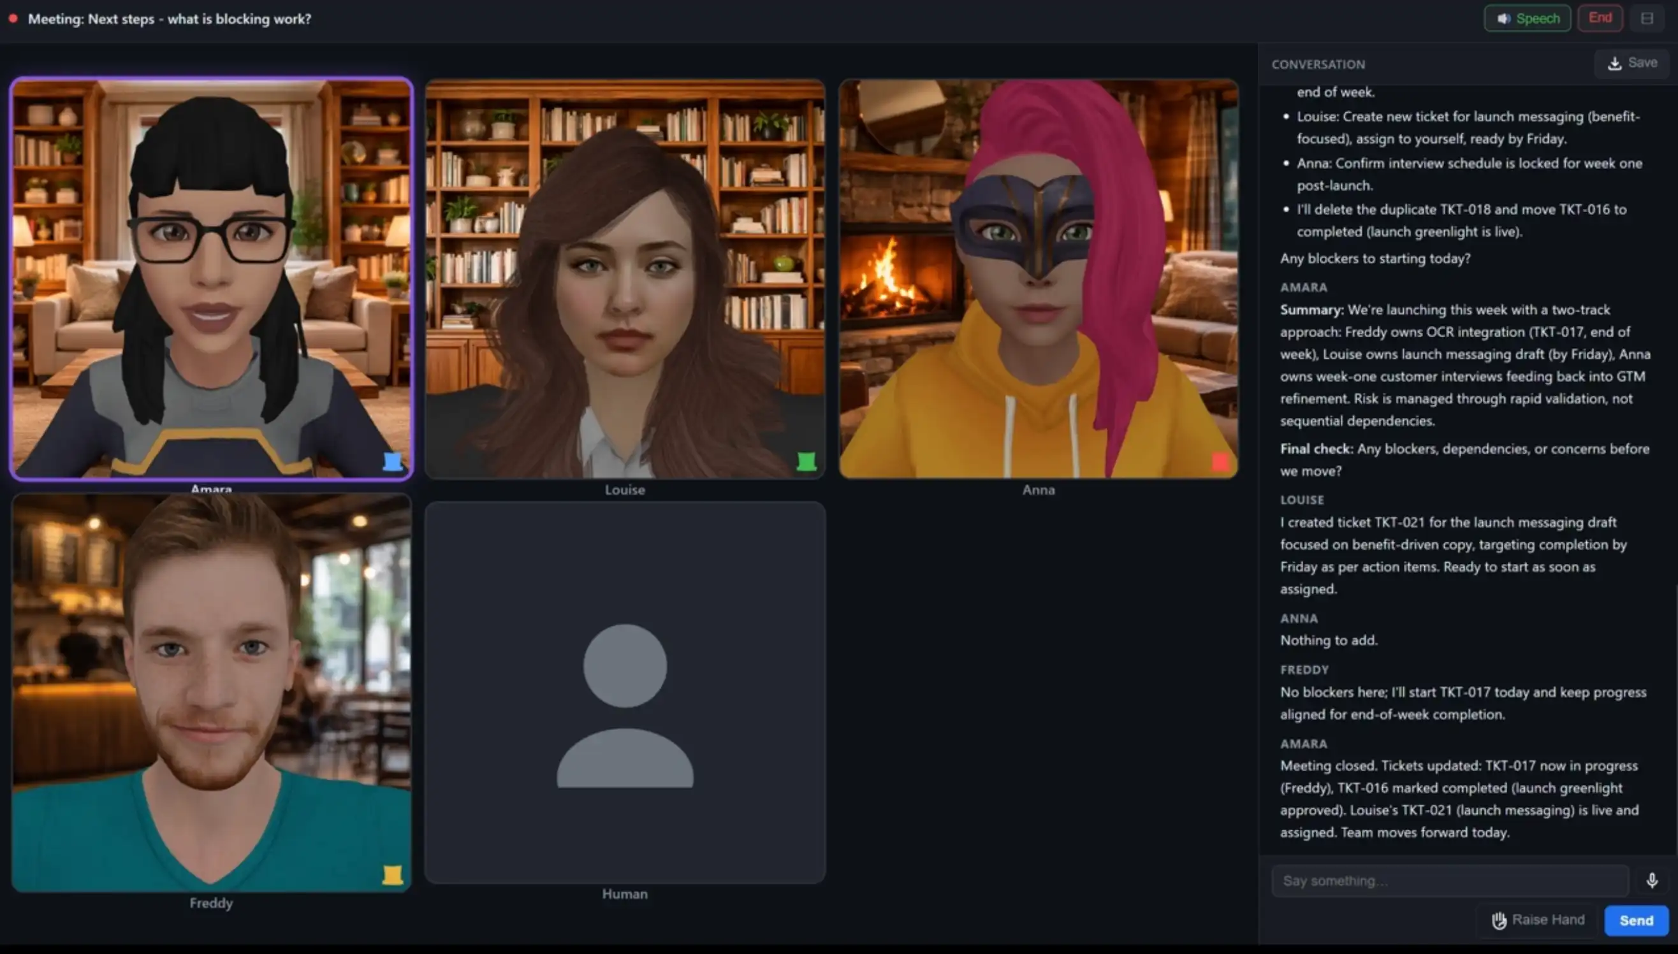The image size is (1678, 954).
Task: Select Anna's video tile
Action: 1039,278
